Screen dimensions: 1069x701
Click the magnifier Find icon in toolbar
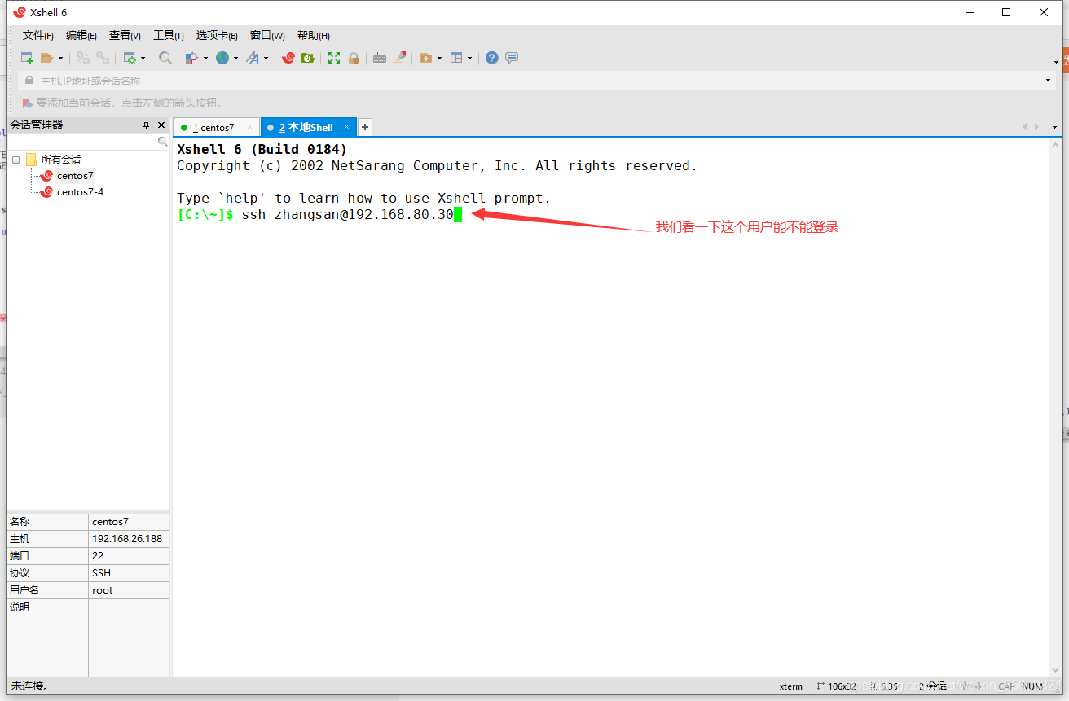point(165,58)
